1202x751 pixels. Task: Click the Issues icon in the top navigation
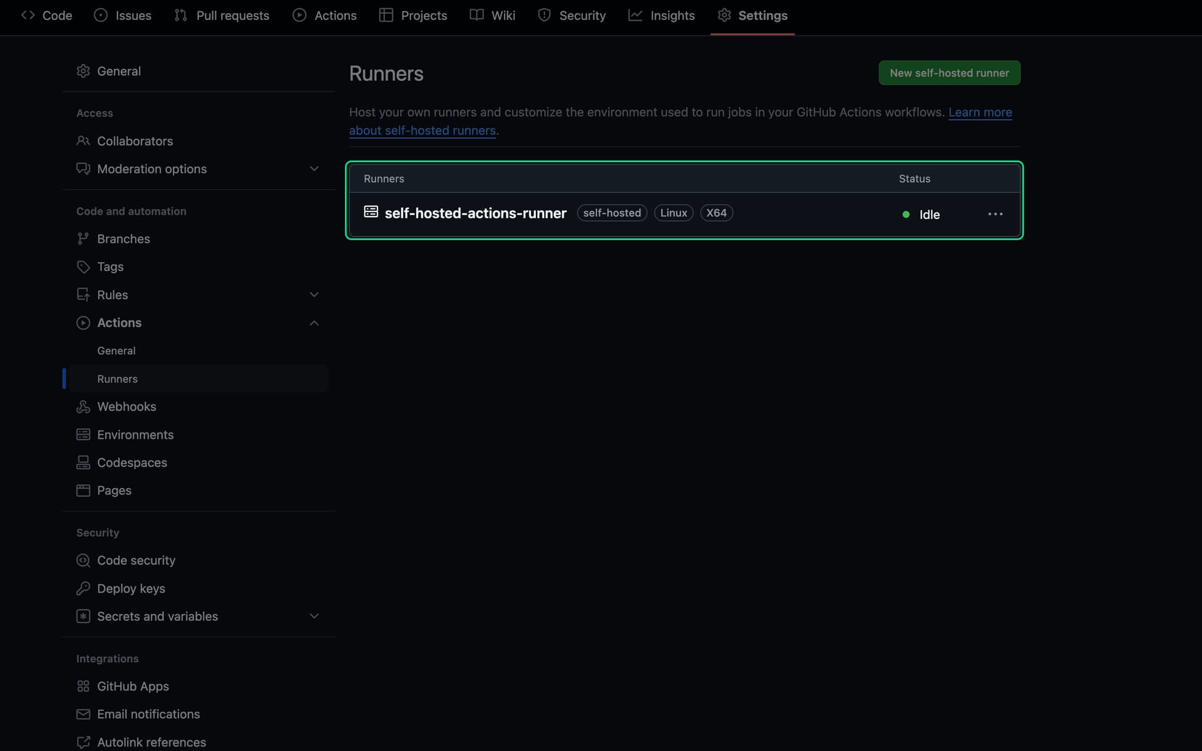pos(101,15)
